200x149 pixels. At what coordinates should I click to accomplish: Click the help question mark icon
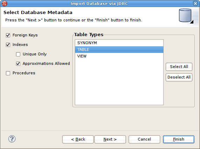(x=12, y=139)
